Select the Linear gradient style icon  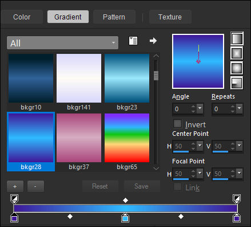point(237,38)
